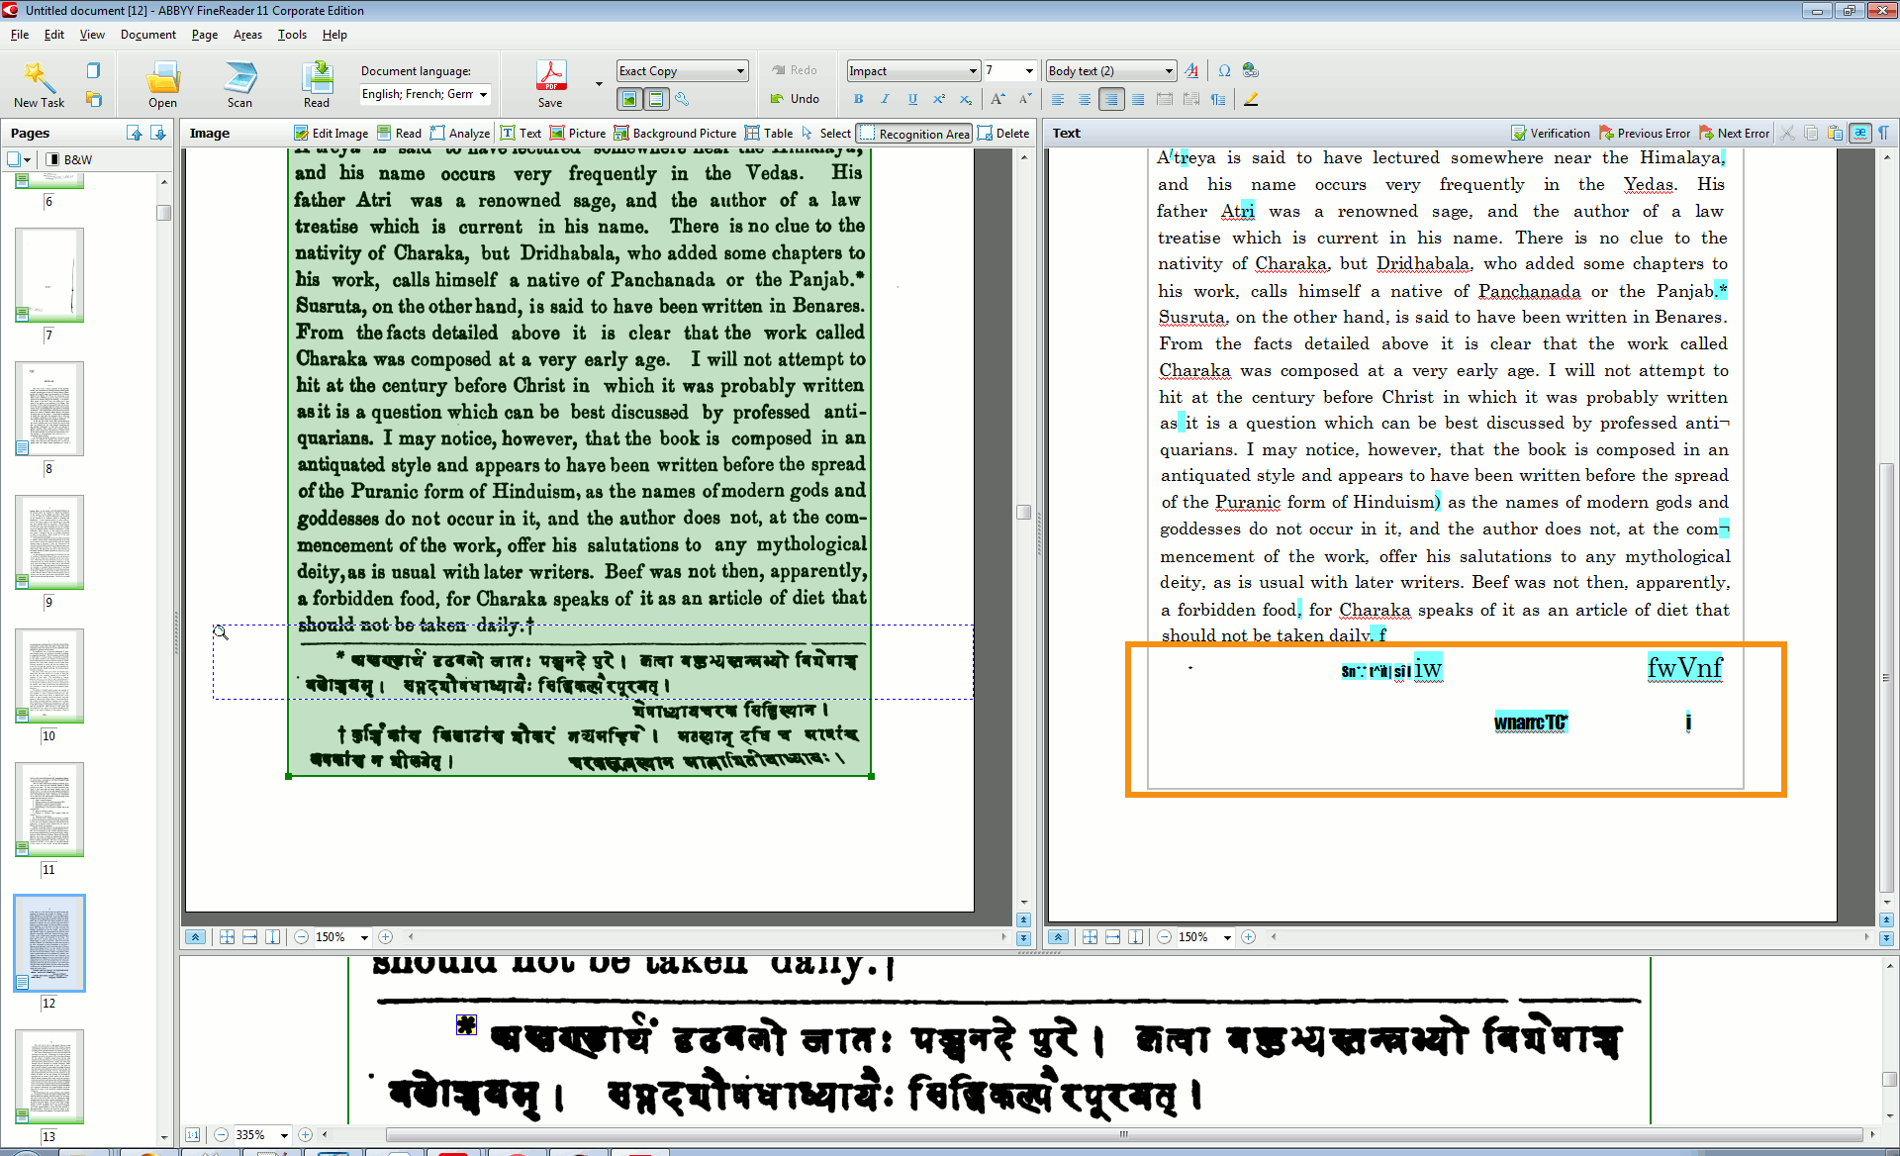This screenshot has height=1156, width=1900.
Task: Select the Background Picture area tool
Action: [x=675, y=133]
